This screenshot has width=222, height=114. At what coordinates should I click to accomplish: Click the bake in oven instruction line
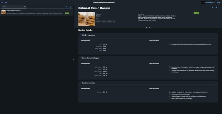pos(182,98)
